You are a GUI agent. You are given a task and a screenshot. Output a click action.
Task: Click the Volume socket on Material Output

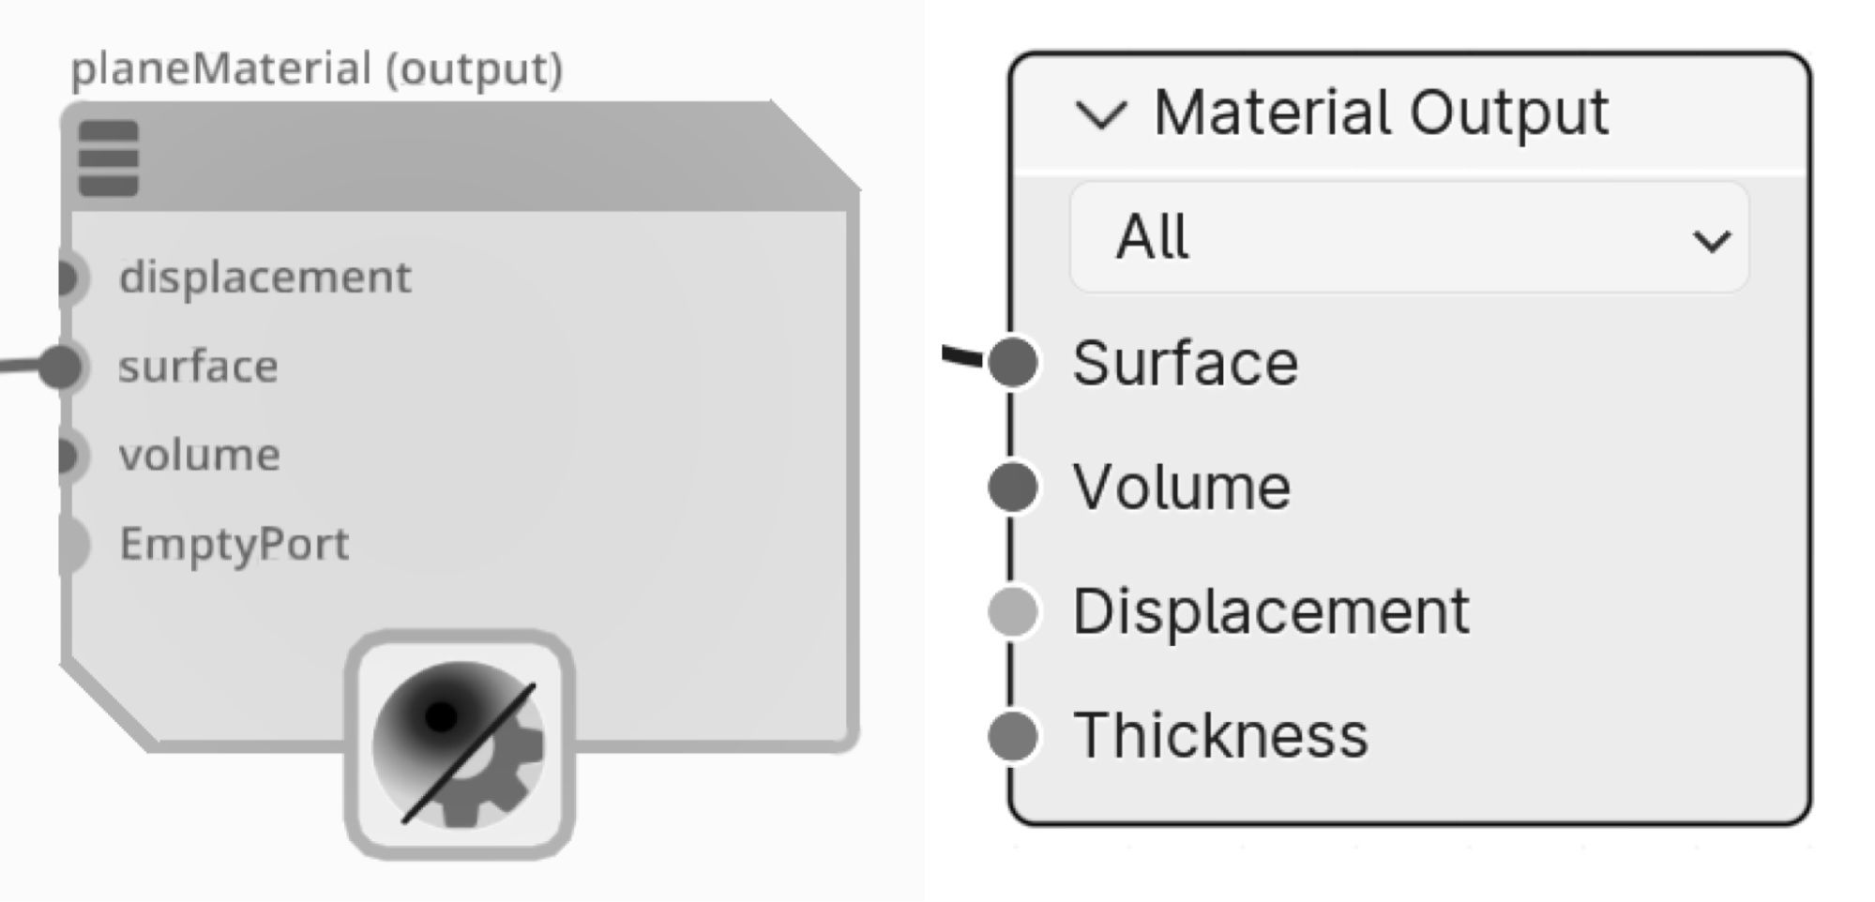click(x=1013, y=487)
